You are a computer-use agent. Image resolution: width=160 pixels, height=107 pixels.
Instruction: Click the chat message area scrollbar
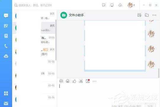pyautogui.click(x=159, y=73)
